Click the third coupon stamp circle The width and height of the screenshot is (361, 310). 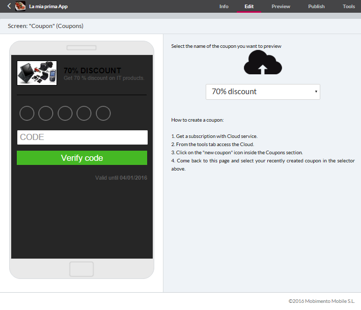(65, 113)
